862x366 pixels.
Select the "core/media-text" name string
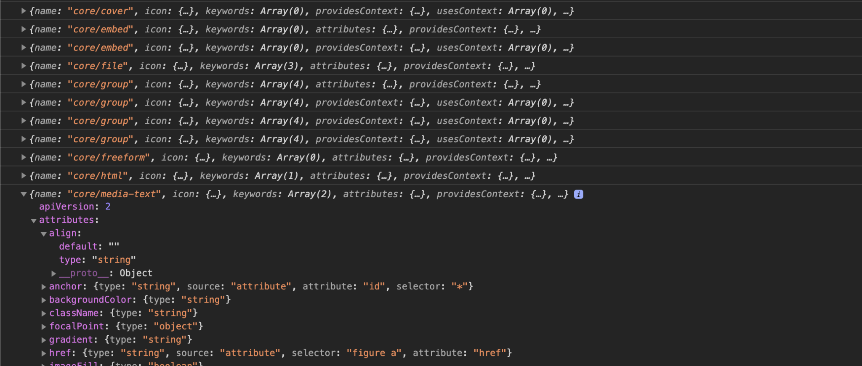114,194
